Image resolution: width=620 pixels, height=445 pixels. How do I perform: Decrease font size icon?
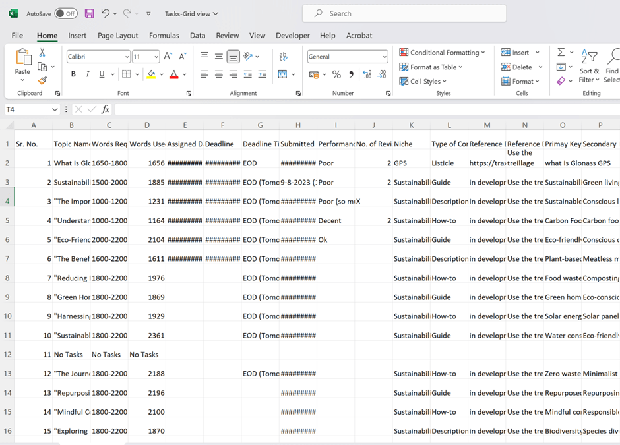tap(182, 57)
